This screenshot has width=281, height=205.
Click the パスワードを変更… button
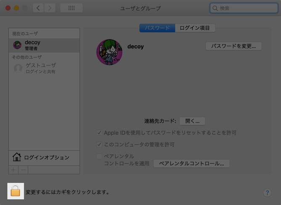(x=233, y=46)
